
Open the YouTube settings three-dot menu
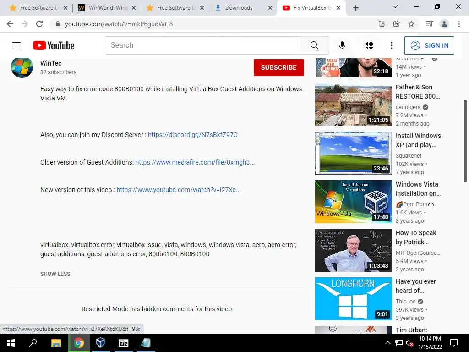391,45
